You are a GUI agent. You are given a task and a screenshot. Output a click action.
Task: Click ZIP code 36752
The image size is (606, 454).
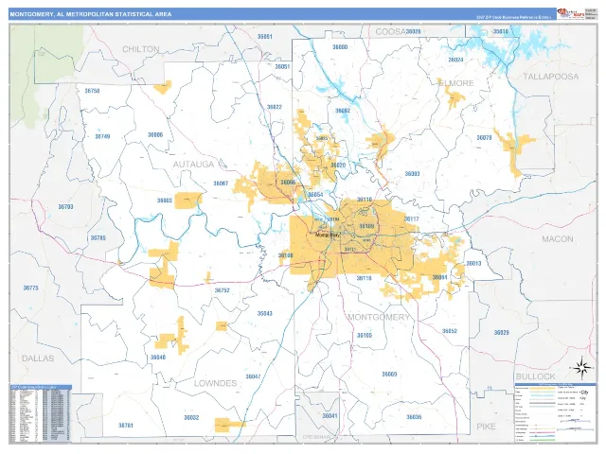click(x=222, y=290)
